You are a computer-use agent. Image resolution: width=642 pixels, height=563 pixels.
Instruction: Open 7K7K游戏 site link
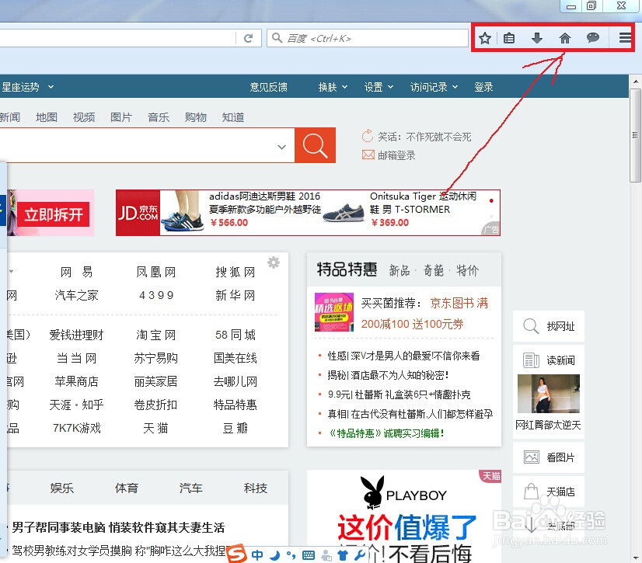pos(77,428)
